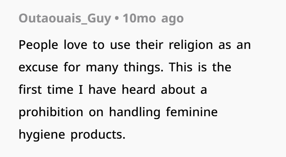Click the bullet separator after the username
This screenshot has width=286, height=157.
(117, 19)
